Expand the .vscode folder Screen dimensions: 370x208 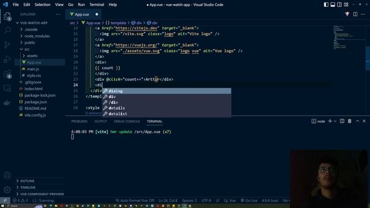click(x=40, y=29)
